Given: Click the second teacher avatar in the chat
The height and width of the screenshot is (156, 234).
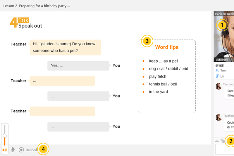Looking at the screenshot, I should click(x=218, y=117).
